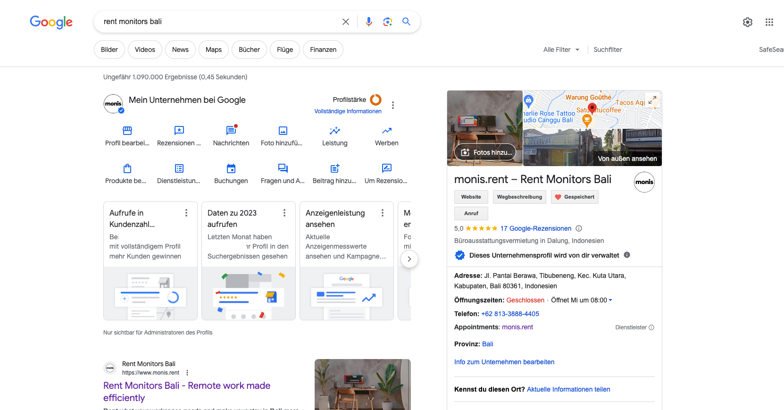
Task: Expand opening hours dropdown arrow
Action: point(610,300)
